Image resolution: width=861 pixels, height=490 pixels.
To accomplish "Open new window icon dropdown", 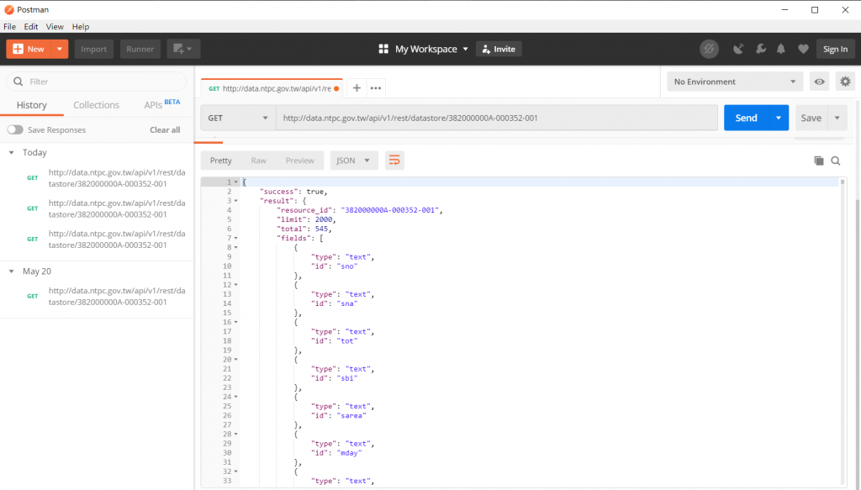I will click(183, 49).
